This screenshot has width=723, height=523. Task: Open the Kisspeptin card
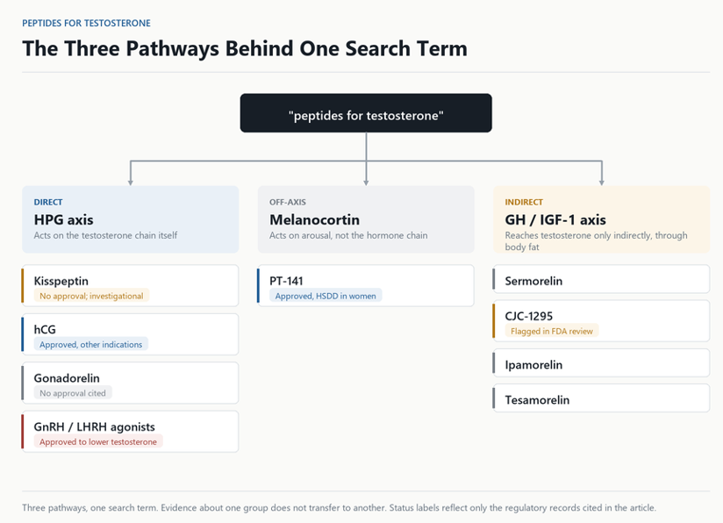tap(131, 285)
